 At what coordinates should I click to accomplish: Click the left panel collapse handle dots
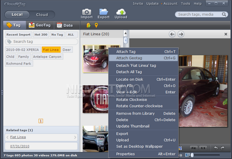tap(2, 92)
